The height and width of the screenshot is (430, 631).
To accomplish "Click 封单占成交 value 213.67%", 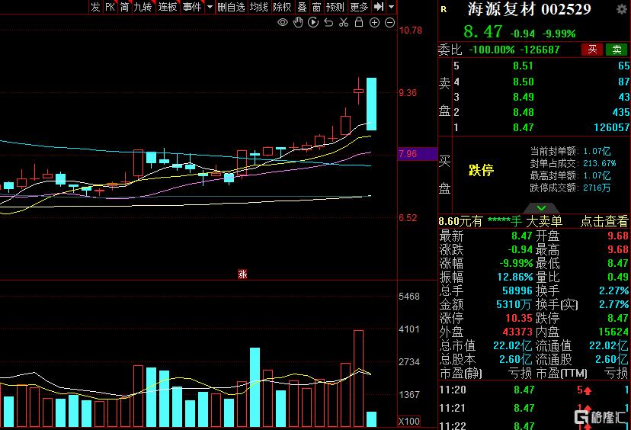I will 599,163.
